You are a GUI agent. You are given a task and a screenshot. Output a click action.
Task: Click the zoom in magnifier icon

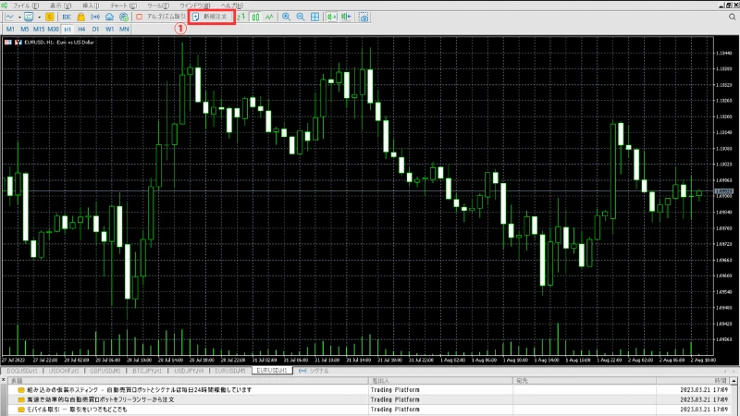286,17
